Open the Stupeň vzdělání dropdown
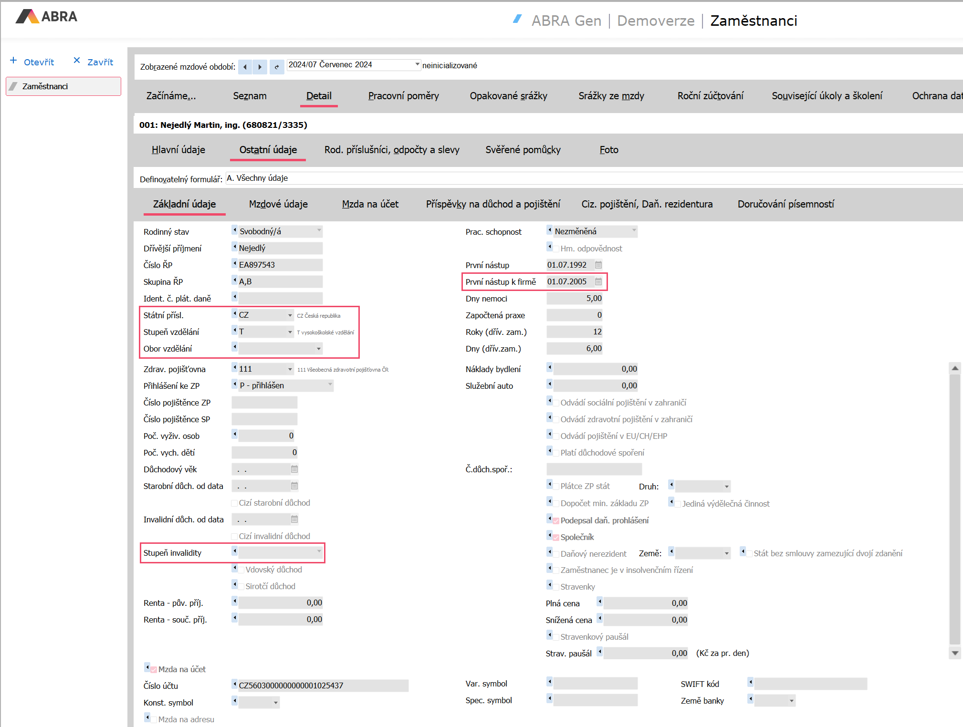Viewport: 963px width, 727px height. (x=290, y=332)
